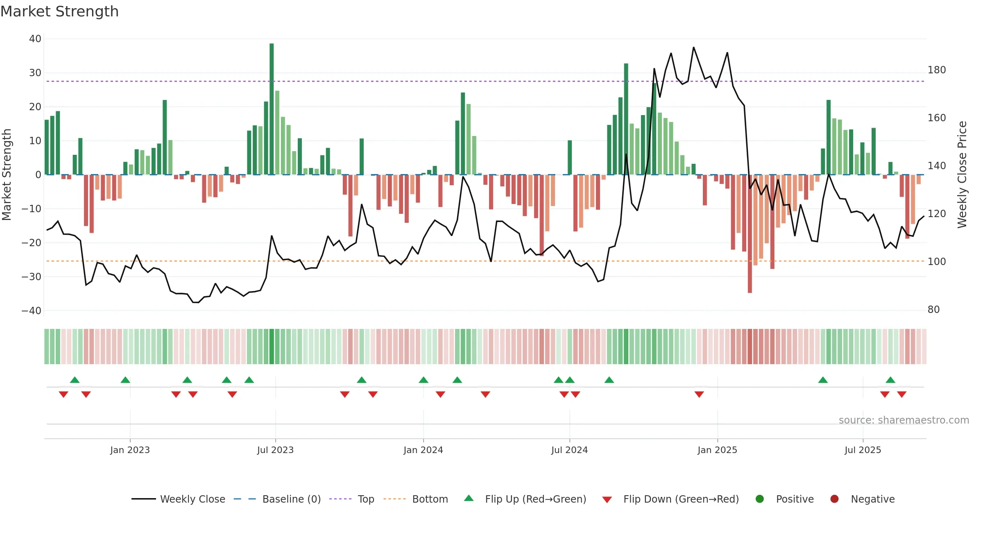The image size is (983, 553).
Task: Click the Negative legend label
Action: click(873, 499)
